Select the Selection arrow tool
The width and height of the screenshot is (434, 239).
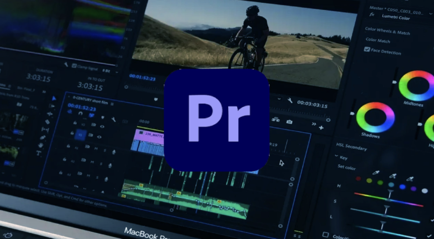pyautogui.click(x=54, y=98)
